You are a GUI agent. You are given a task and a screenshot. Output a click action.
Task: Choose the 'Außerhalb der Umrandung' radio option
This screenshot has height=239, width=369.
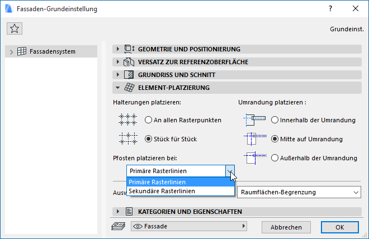[x=275, y=158]
